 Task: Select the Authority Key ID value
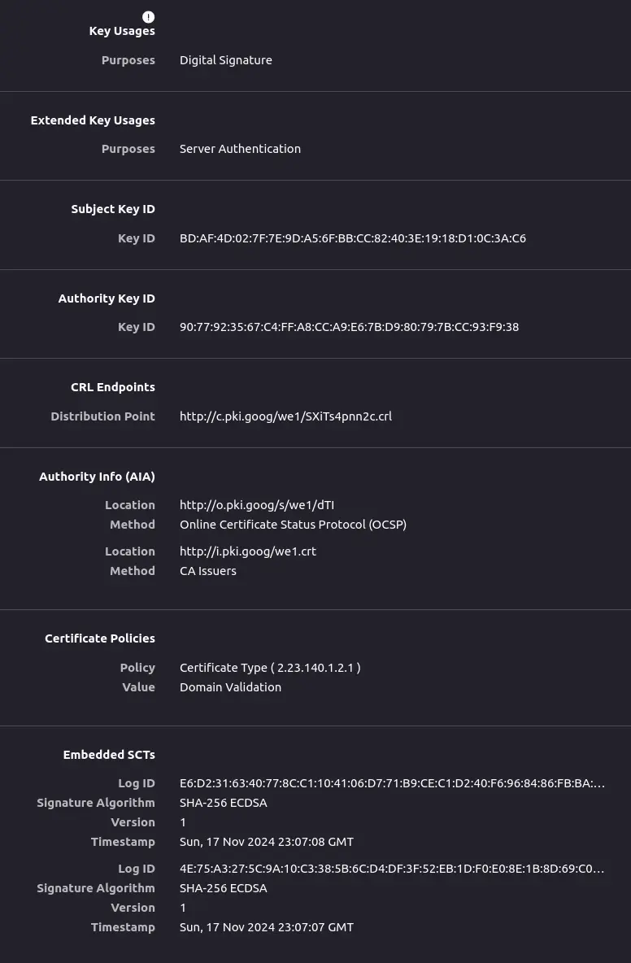point(350,327)
